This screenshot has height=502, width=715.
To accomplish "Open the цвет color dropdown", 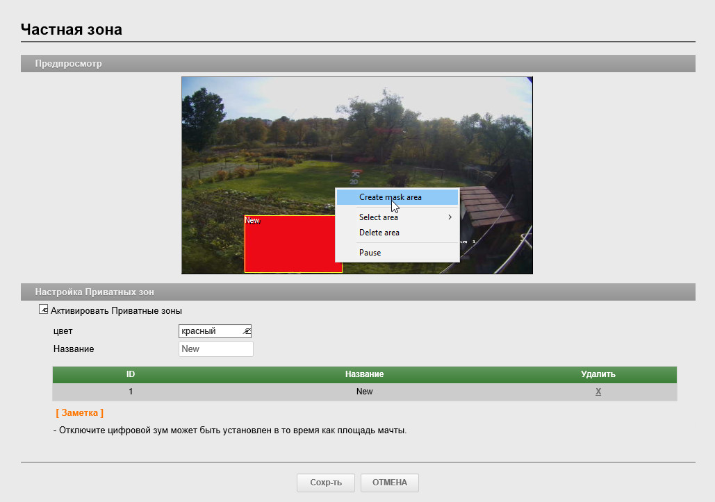I will click(215, 331).
